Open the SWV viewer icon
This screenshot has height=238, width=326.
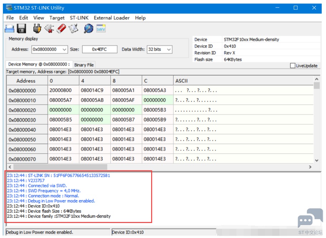point(101,29)
